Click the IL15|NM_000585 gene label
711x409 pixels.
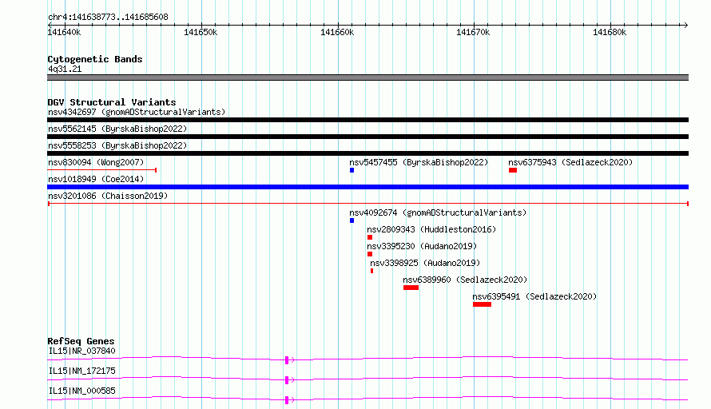tap(81, 391)
